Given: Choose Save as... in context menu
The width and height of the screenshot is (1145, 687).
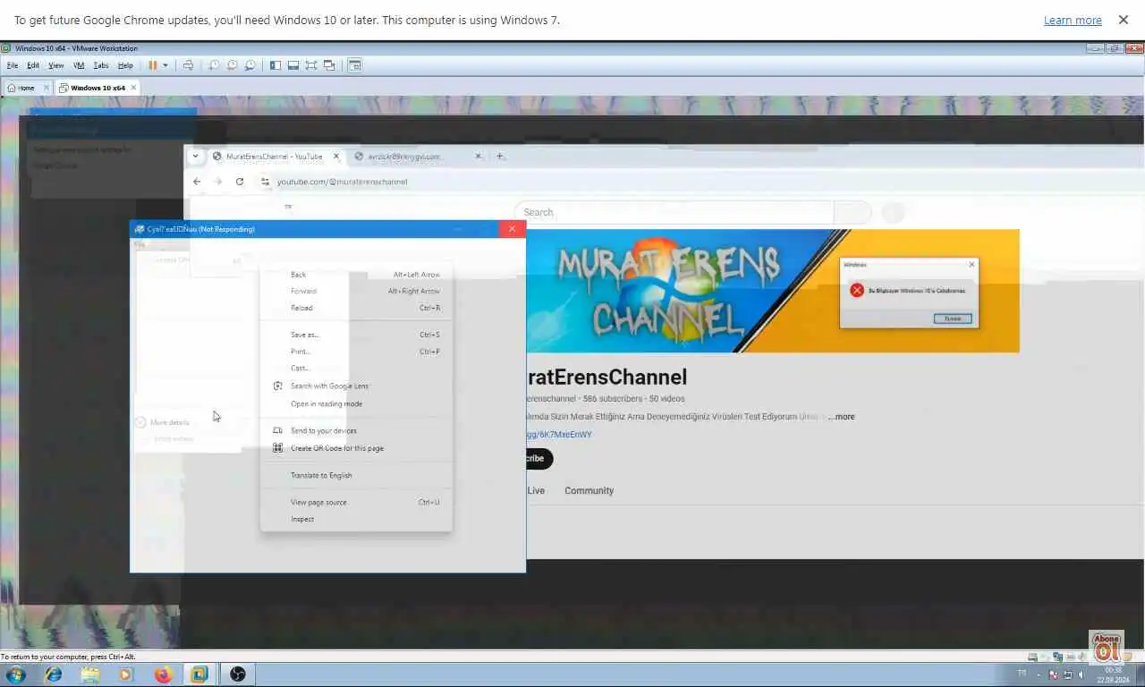Looking at the screenshot, I should pos(356,335).
